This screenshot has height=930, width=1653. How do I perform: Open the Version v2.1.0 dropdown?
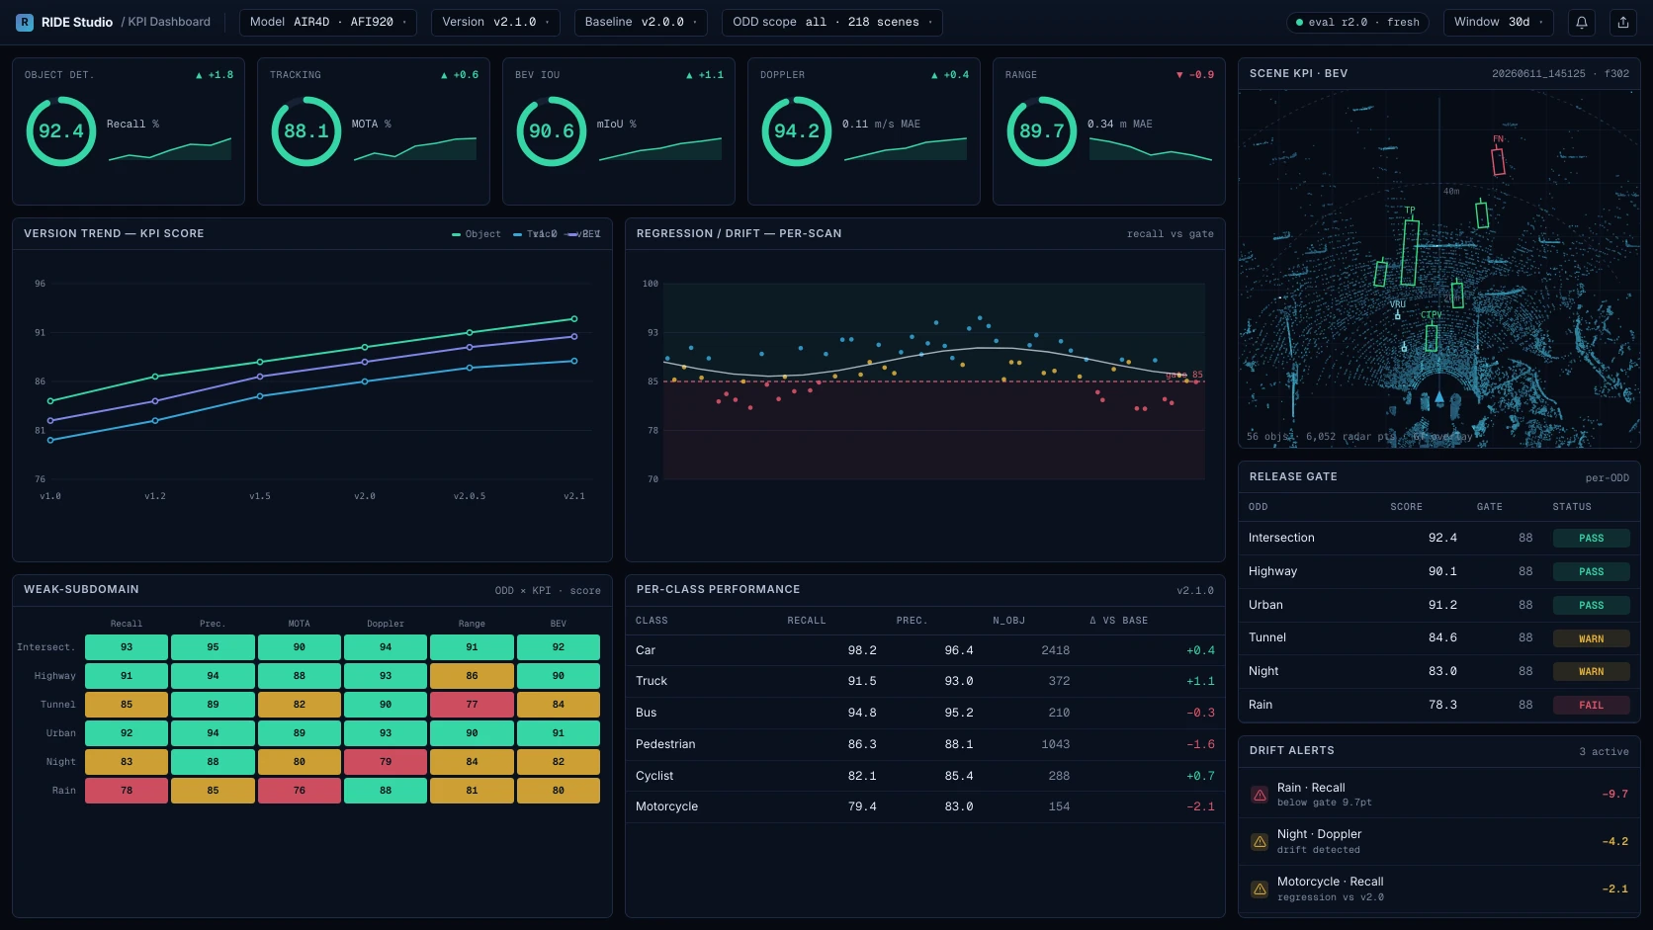[x=495, y=22]
